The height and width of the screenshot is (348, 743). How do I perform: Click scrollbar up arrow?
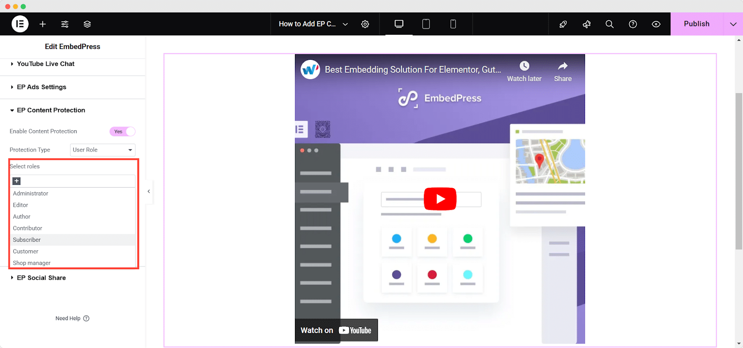pyautogui.click(x=739, y=40)
